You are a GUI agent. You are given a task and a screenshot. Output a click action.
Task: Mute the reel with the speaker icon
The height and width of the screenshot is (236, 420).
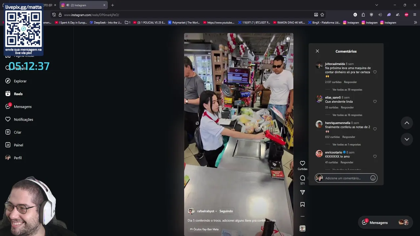pyautogui.click(x=288, y=39)
